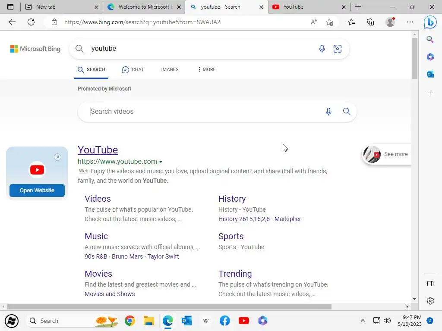Screen dimensions: 442x331
Task: Click the taskbar Search box
Action: (72, 321)
